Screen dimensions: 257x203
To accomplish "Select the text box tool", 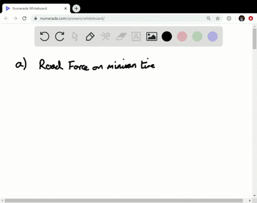I will point(136,36).
